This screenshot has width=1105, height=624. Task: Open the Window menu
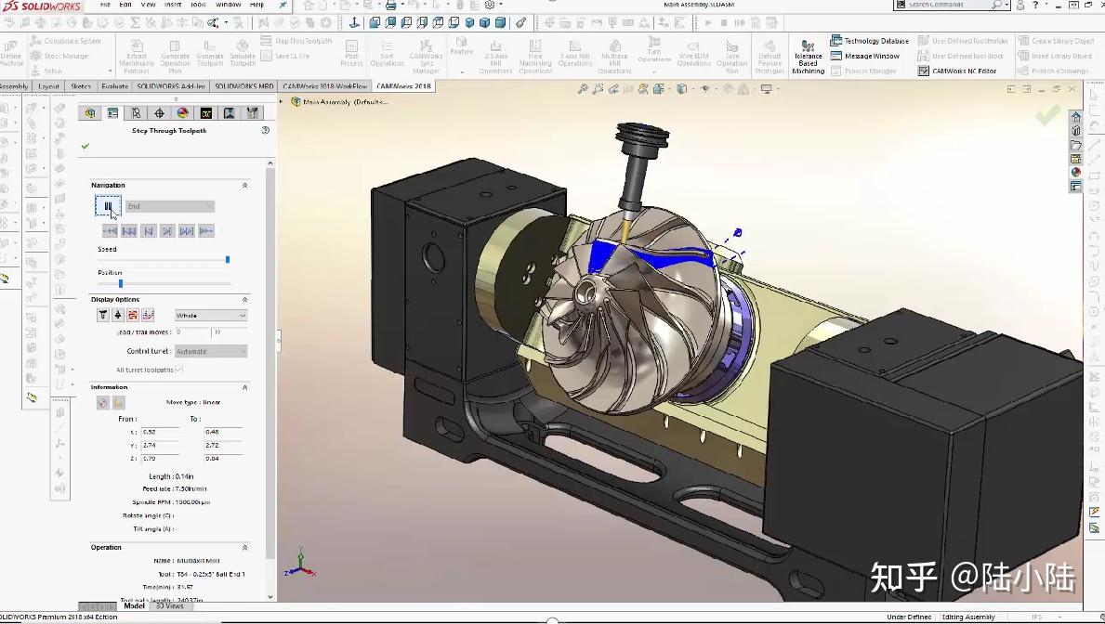click(x=228, y=5)
